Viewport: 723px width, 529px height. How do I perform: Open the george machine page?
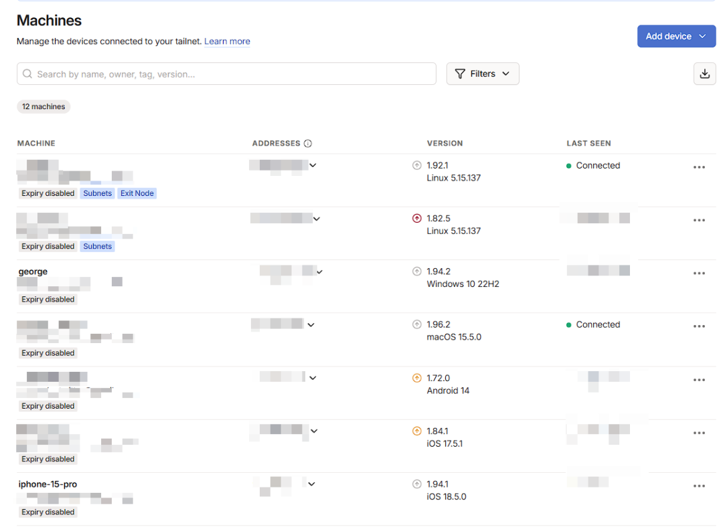pyautogui.click(x=33, y=272)
